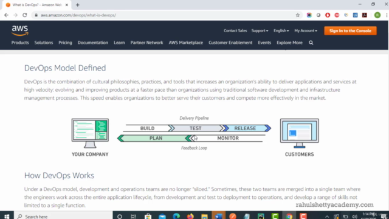This screenshot has height=219, width=389.
Task: Click the PLAN stage in feedback loop
Action: tap(156, 138)
